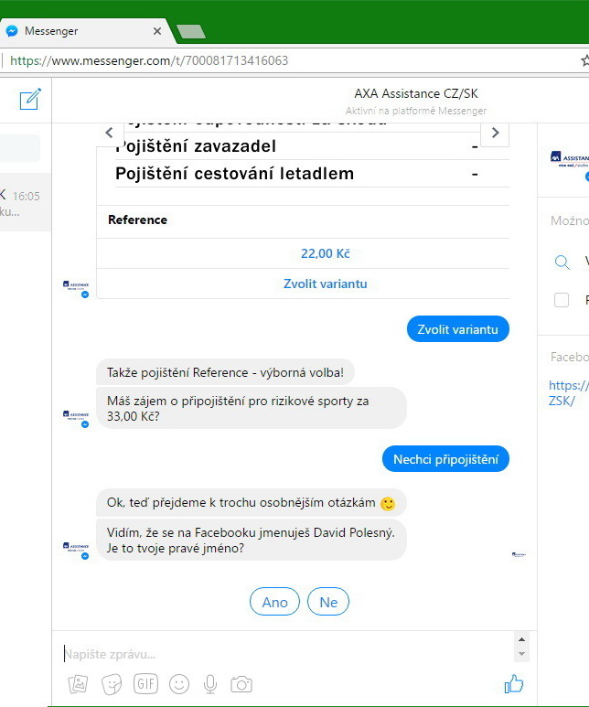Click the messenger.com address bar URL
The height and width of the screenshot is (707, 589).
coord(149,60)
